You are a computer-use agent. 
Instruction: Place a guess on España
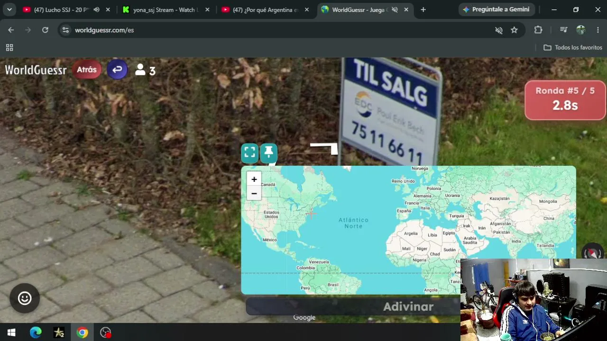pos(404,211)
